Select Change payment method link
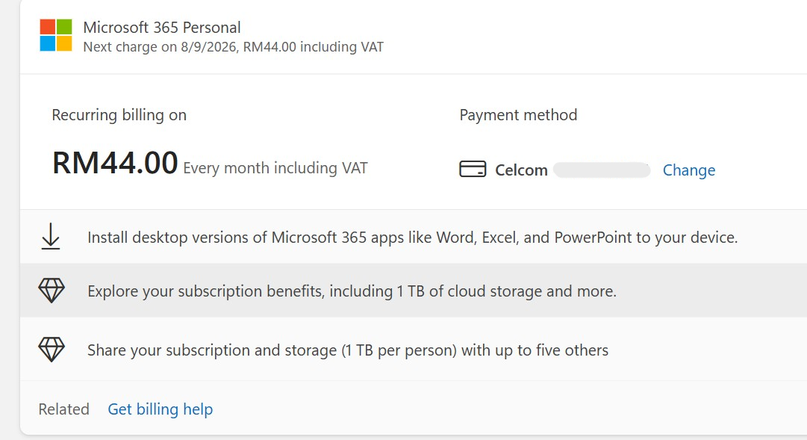 (x=688, y=170)
